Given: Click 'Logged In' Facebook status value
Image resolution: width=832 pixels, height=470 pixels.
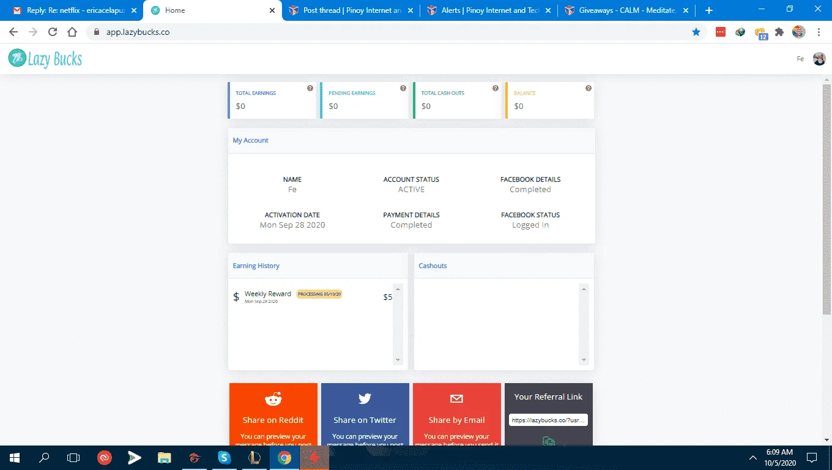Looking at the screenshot, I should tap(530, 225).
